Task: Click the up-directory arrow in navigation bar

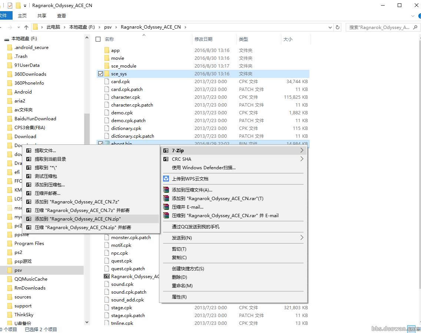Action: (26, 27)
